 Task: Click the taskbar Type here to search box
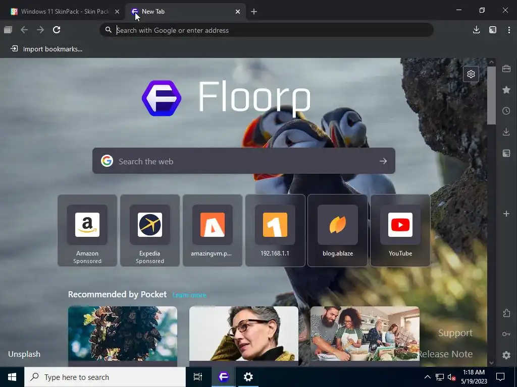[105, 377]
